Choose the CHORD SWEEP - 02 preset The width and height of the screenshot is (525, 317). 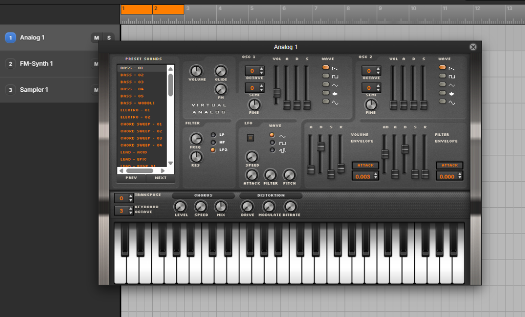[x=141, y=131]
